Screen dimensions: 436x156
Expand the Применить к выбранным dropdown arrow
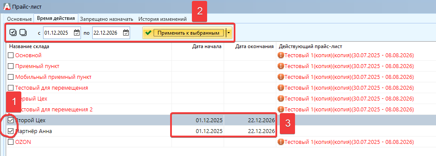pos(228,32)
